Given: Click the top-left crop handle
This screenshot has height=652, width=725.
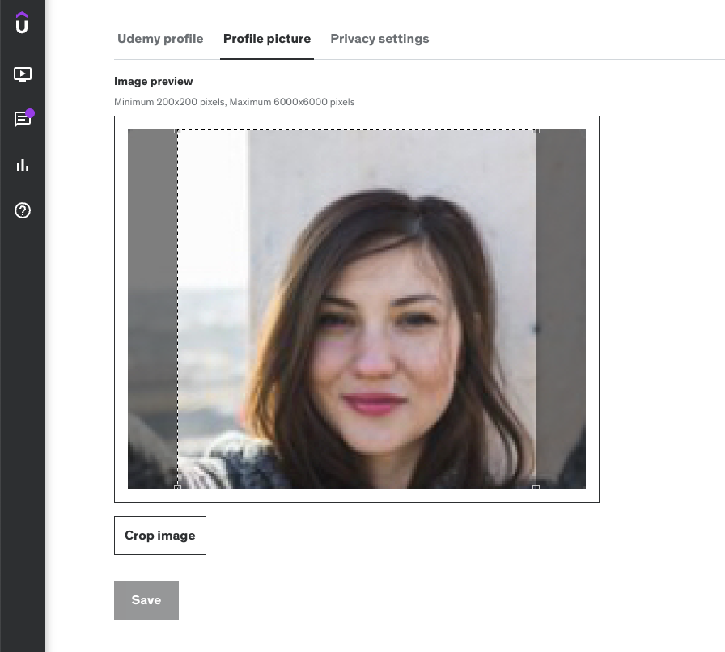Looking at the screenshot, I should [177, 130].
